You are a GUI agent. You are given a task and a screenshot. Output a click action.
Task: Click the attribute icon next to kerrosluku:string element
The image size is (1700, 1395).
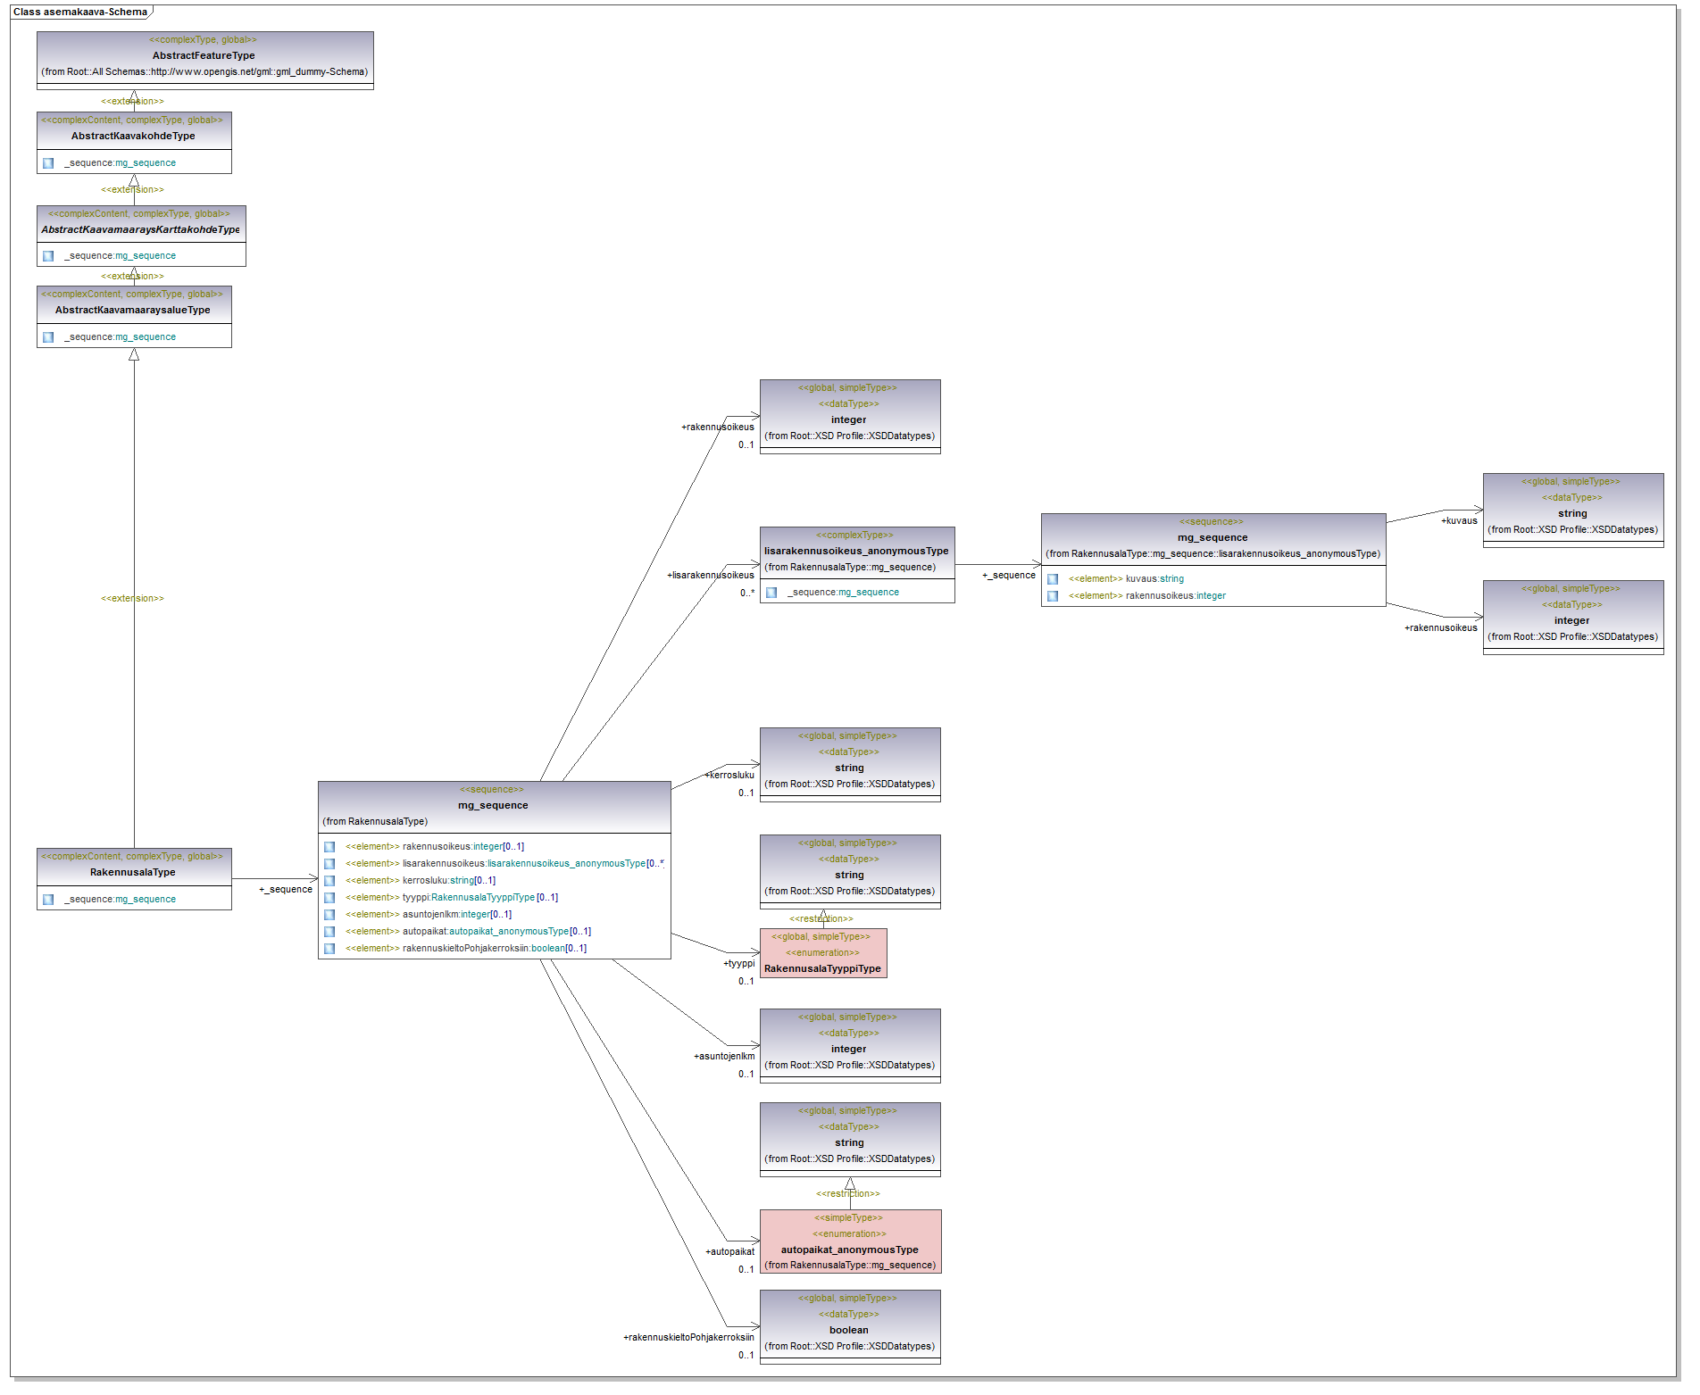coord(329,881)
